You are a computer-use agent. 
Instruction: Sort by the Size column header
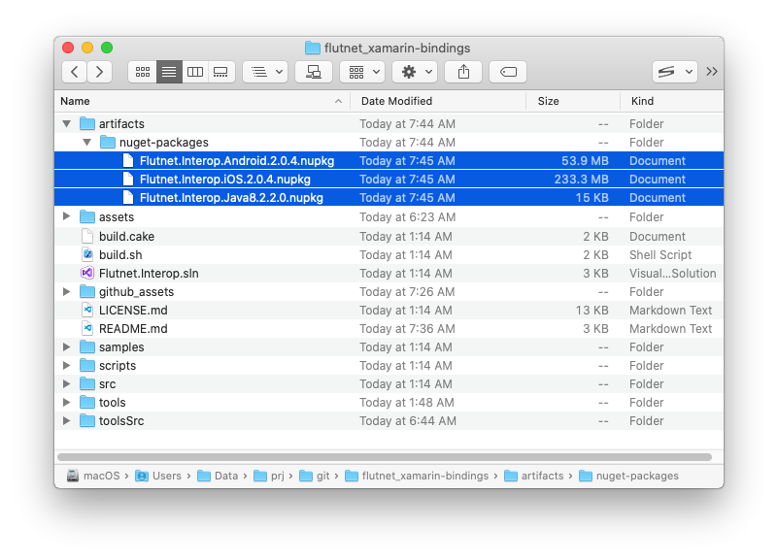573,101
